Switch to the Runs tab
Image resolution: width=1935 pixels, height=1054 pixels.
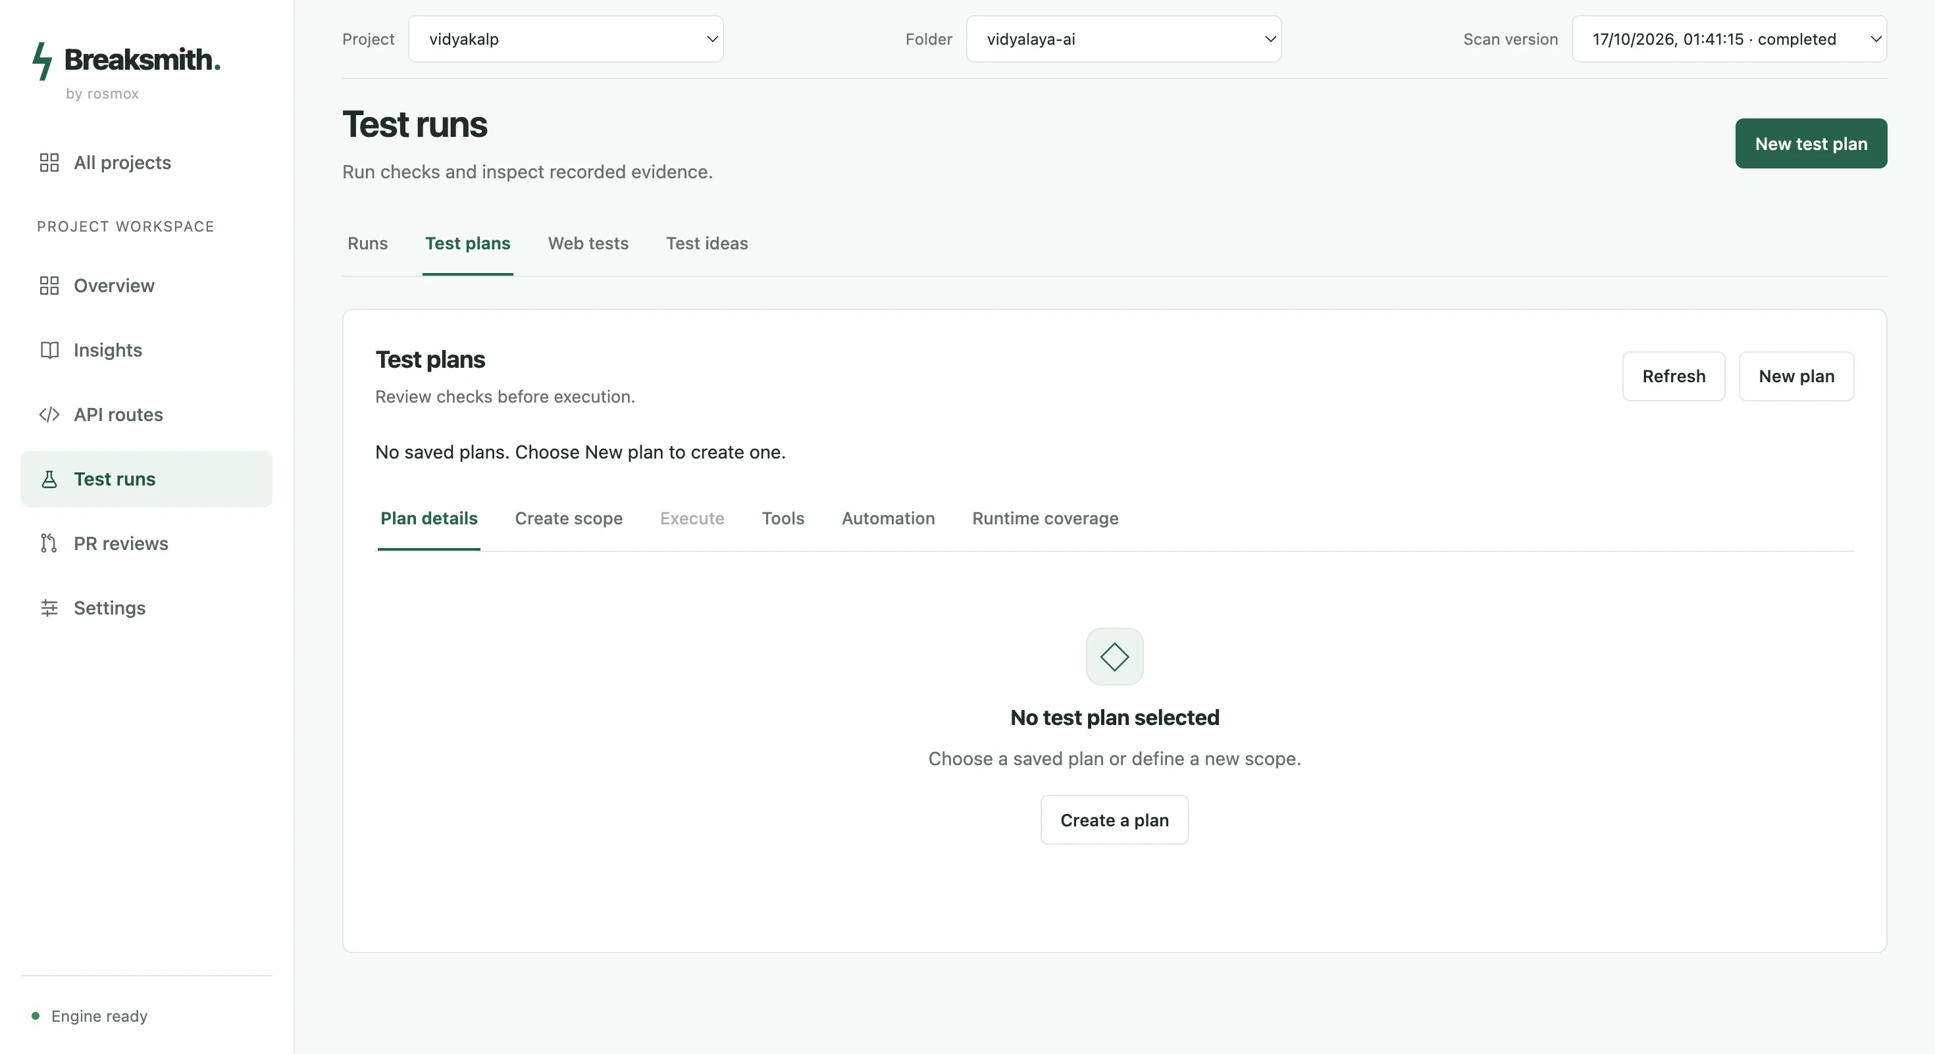pos(367,244)
